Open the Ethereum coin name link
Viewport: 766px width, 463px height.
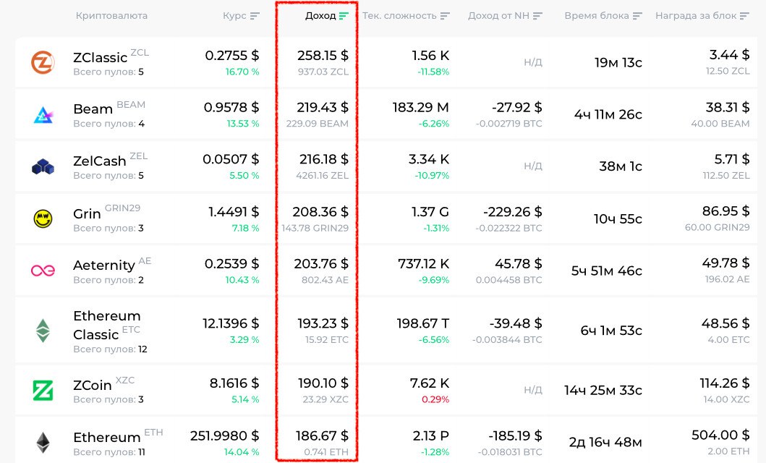pyautogui.click(x=107, y=437)
